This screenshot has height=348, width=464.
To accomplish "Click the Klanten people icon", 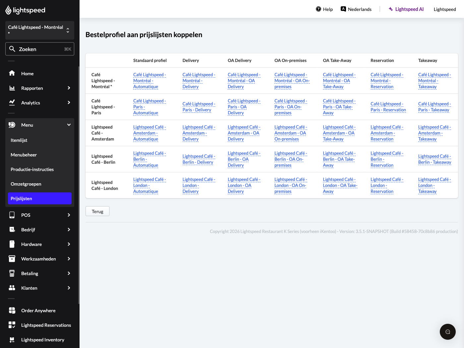I will [12, 288].
